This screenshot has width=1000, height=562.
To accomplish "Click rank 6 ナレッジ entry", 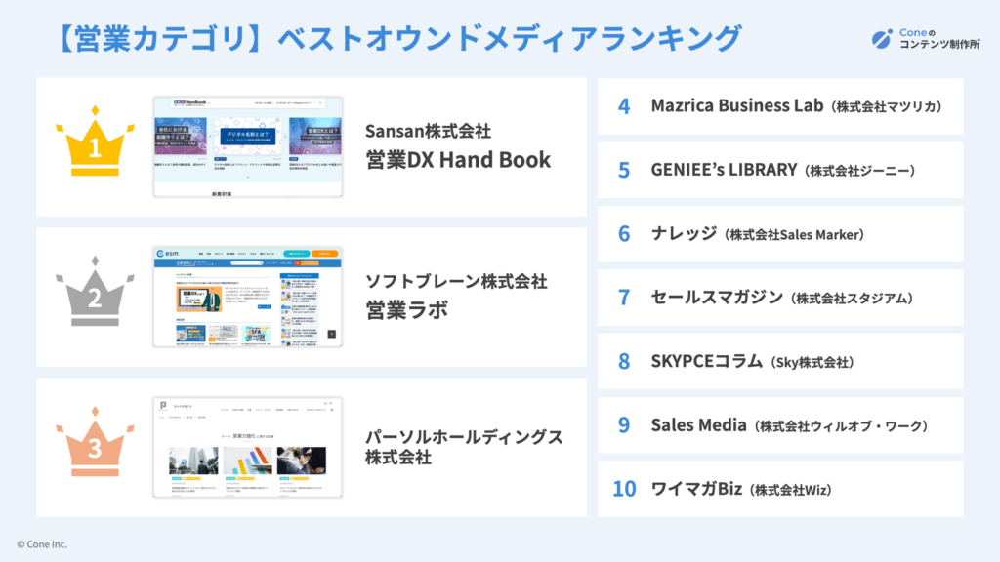I will coord(780,234).
